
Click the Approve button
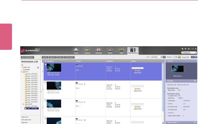coord(53,57)
